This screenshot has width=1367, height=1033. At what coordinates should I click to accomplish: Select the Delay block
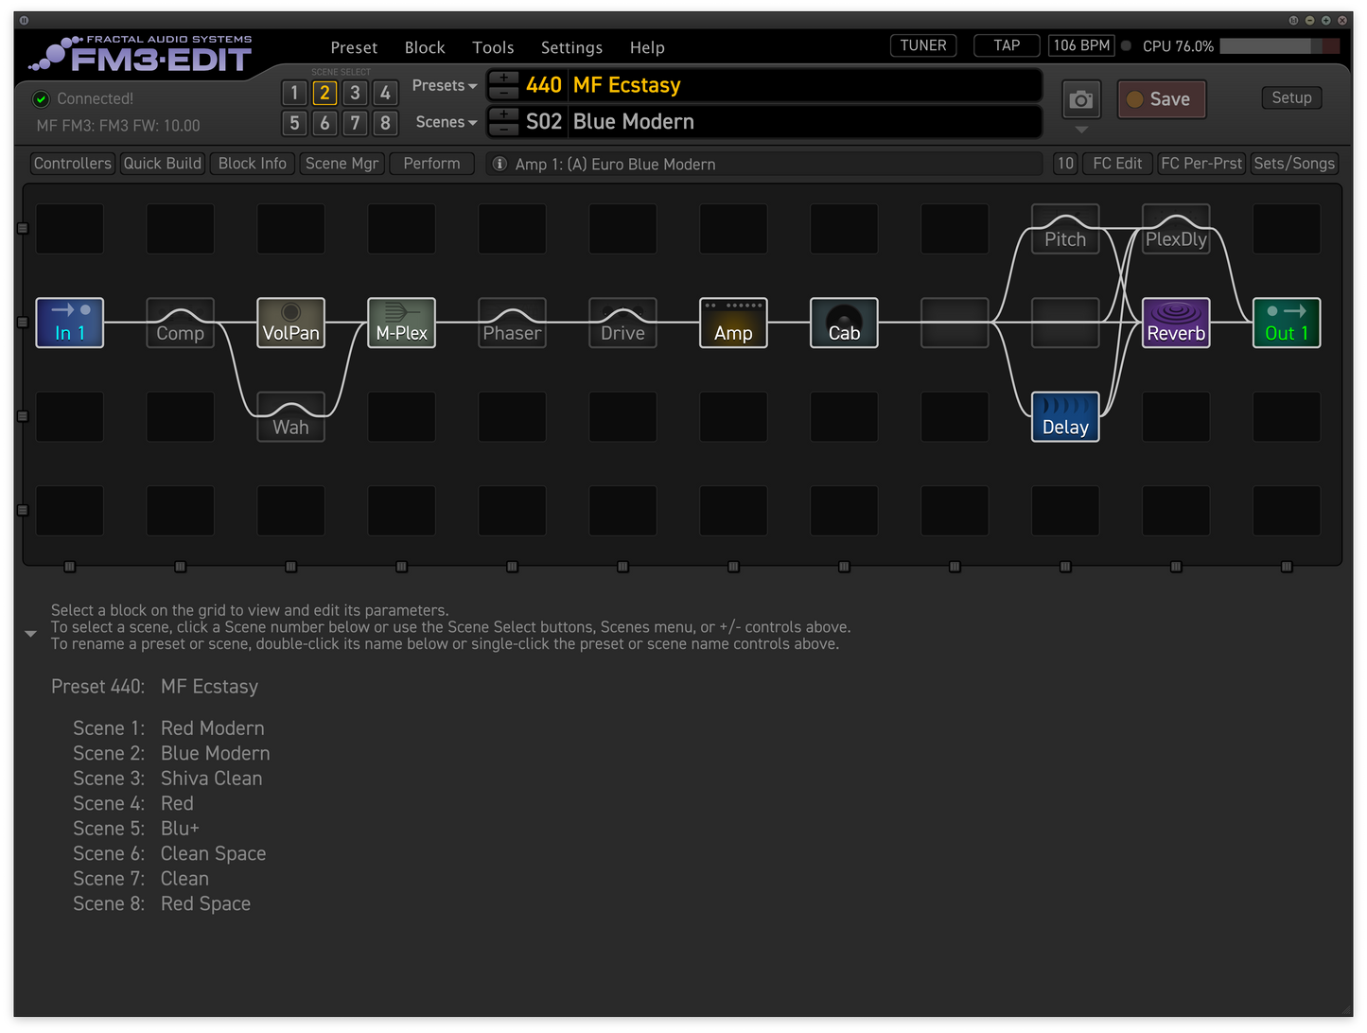click(x=1065, y=416)
